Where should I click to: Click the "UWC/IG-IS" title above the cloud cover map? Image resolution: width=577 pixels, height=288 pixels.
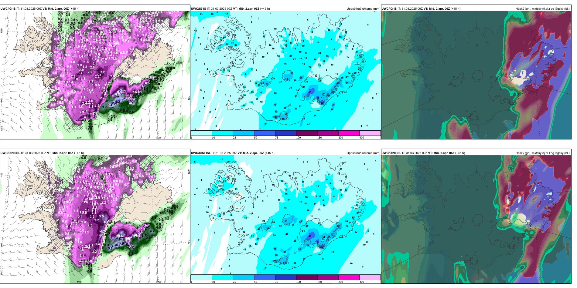coord(389,9)
